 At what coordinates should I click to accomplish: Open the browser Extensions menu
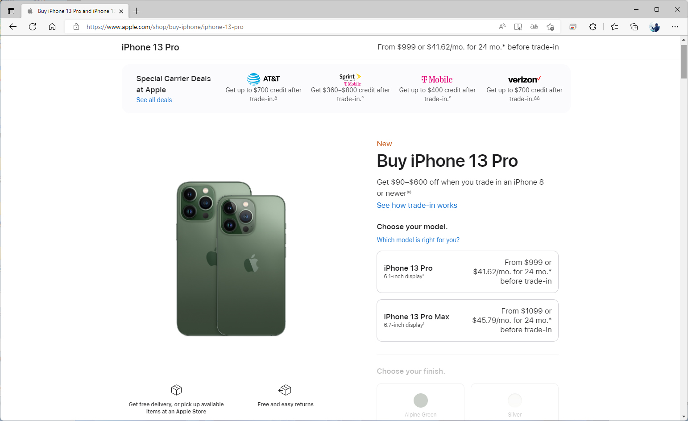(593, 27)
